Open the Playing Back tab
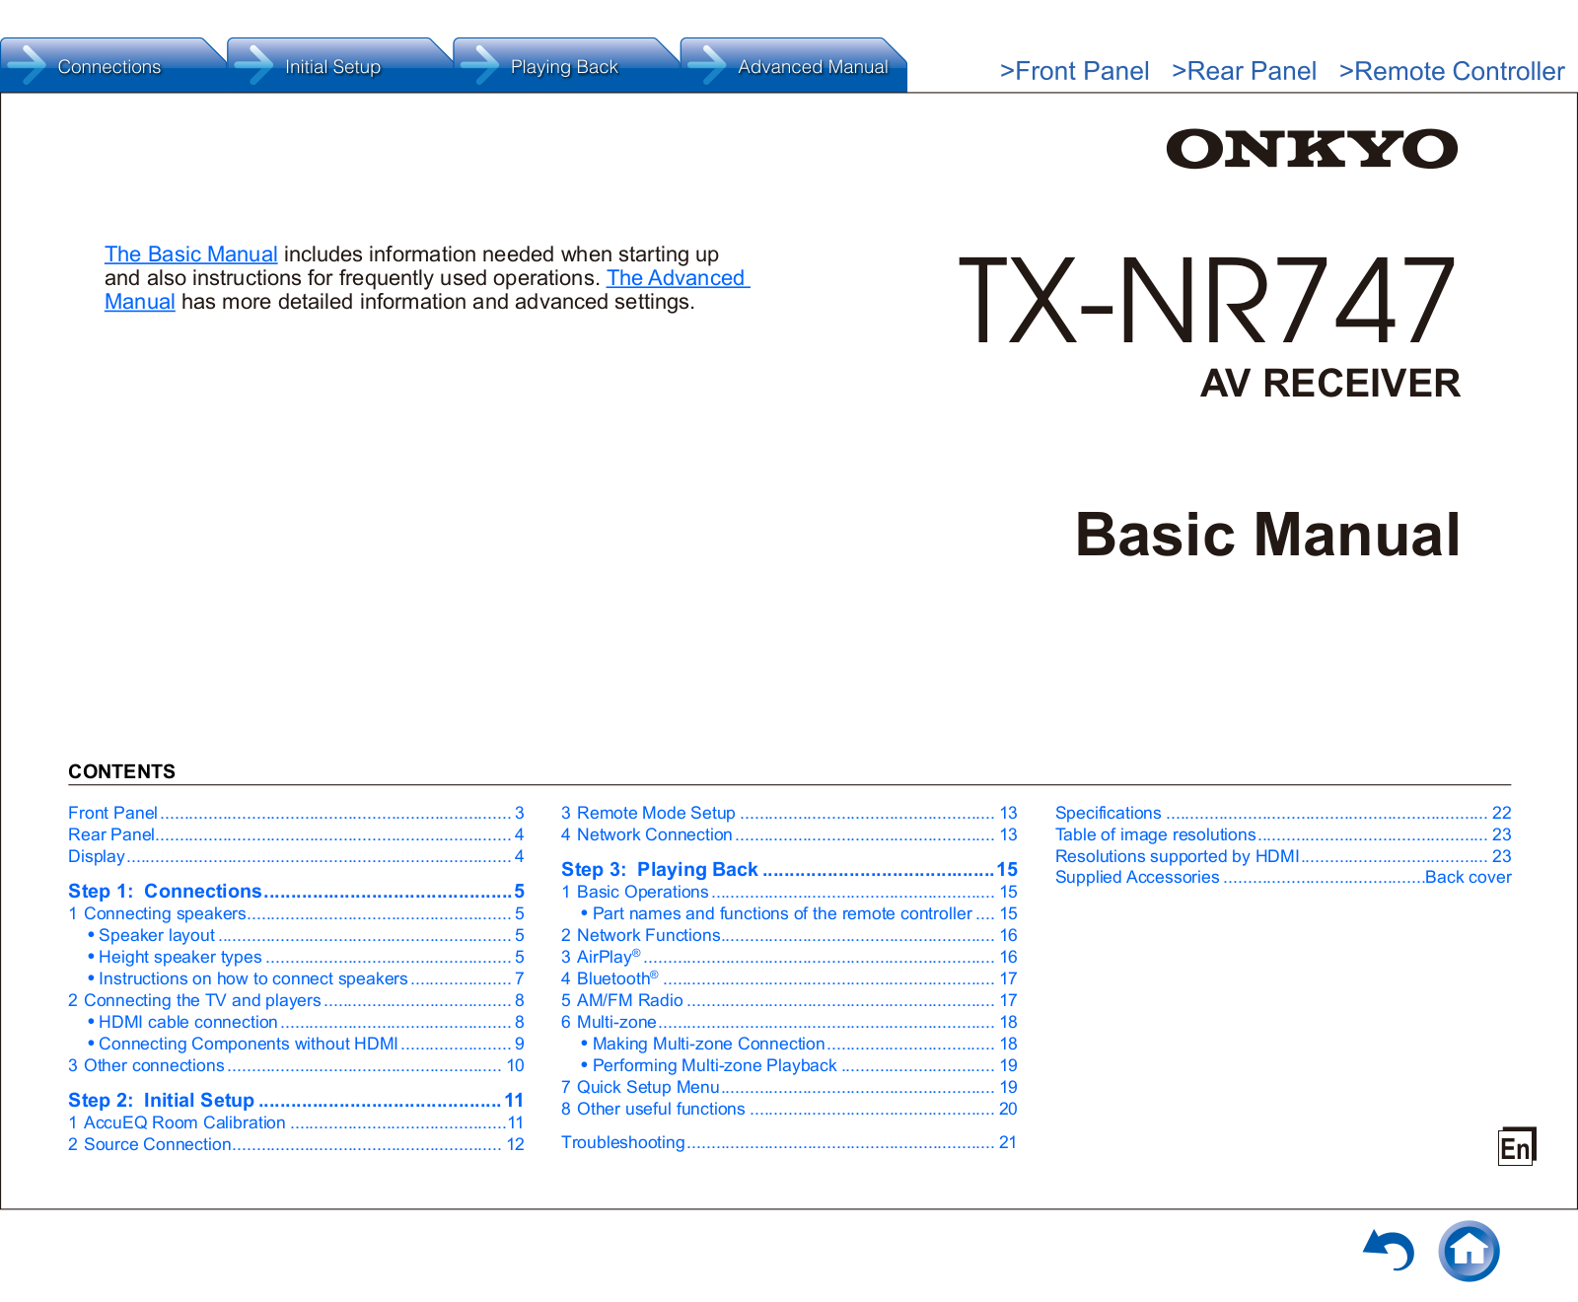 [564, 66]
